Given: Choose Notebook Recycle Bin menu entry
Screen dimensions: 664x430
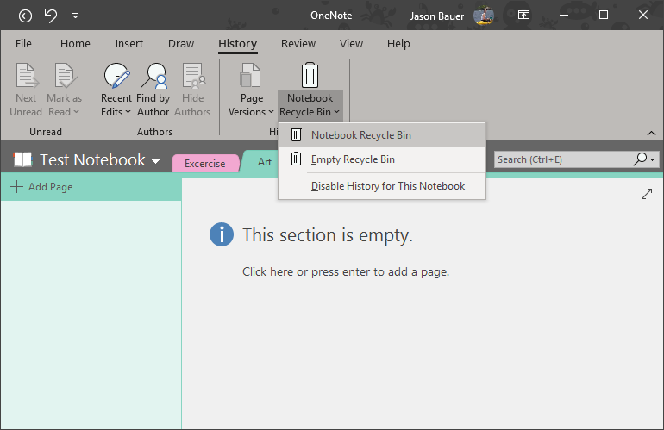Looking at the screenshot, I should click(x=381, y=135).
